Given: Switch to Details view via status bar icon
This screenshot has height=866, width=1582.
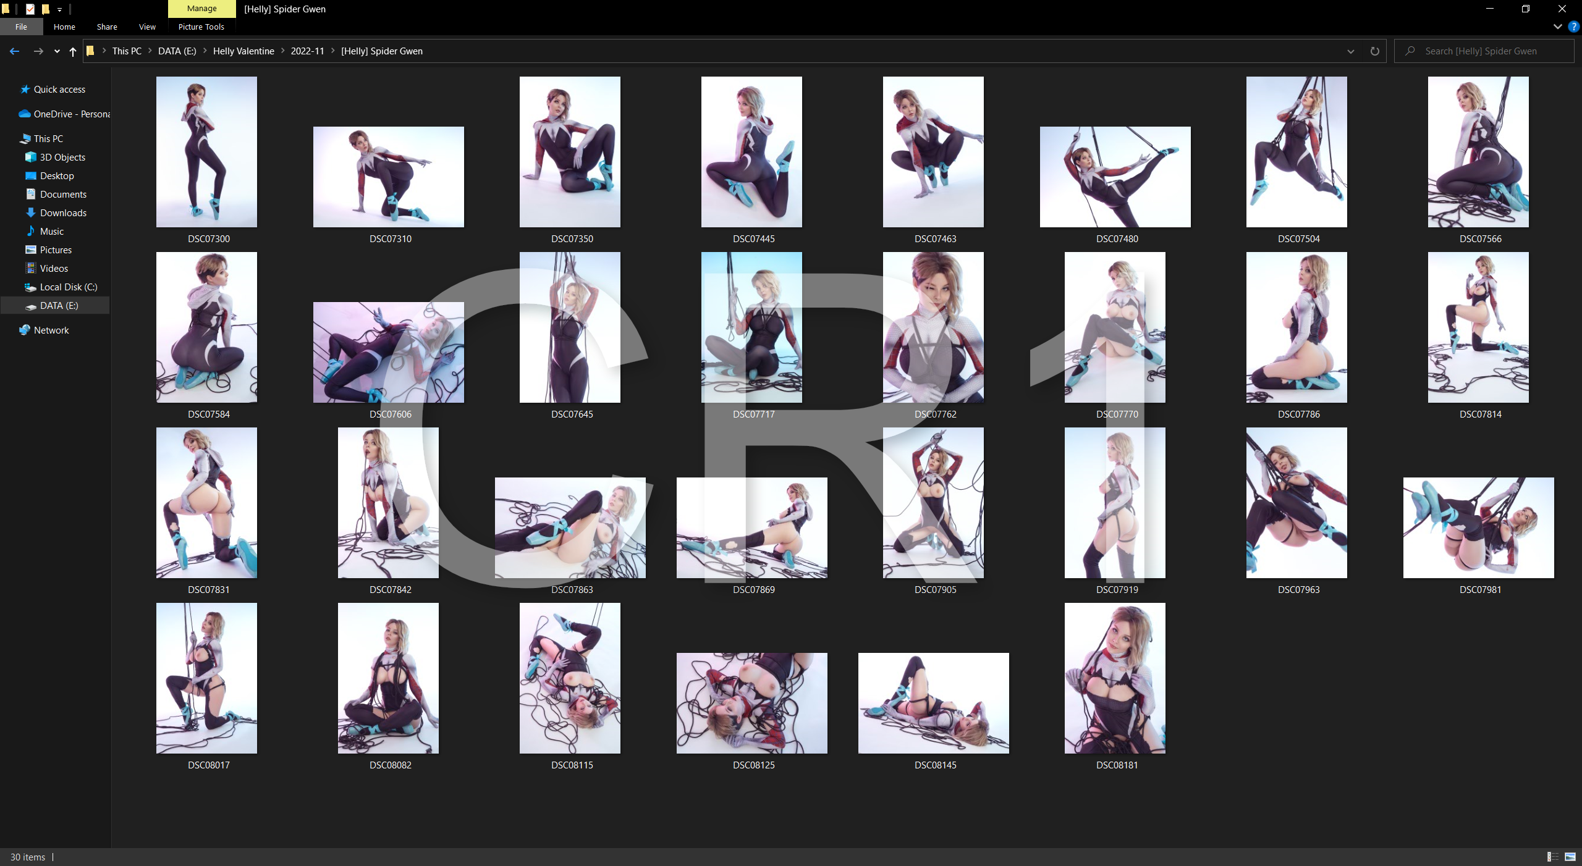Looking at the screenshot, I should [1553, 857].
